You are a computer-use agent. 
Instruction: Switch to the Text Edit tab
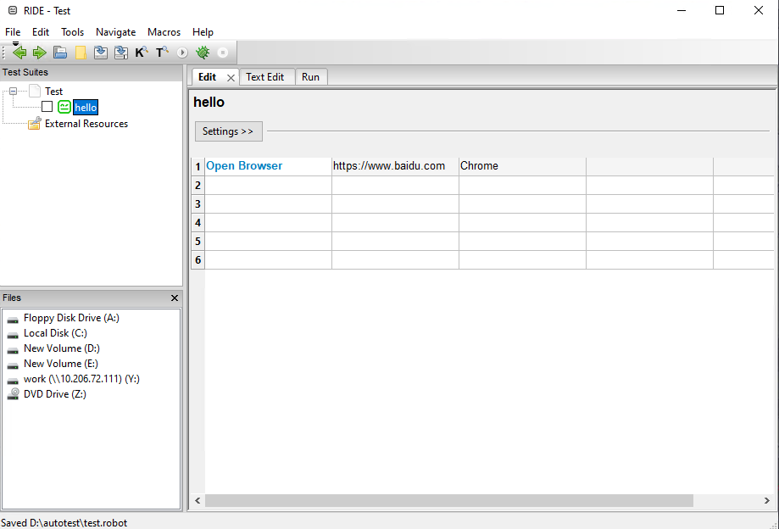coord(267,77)
